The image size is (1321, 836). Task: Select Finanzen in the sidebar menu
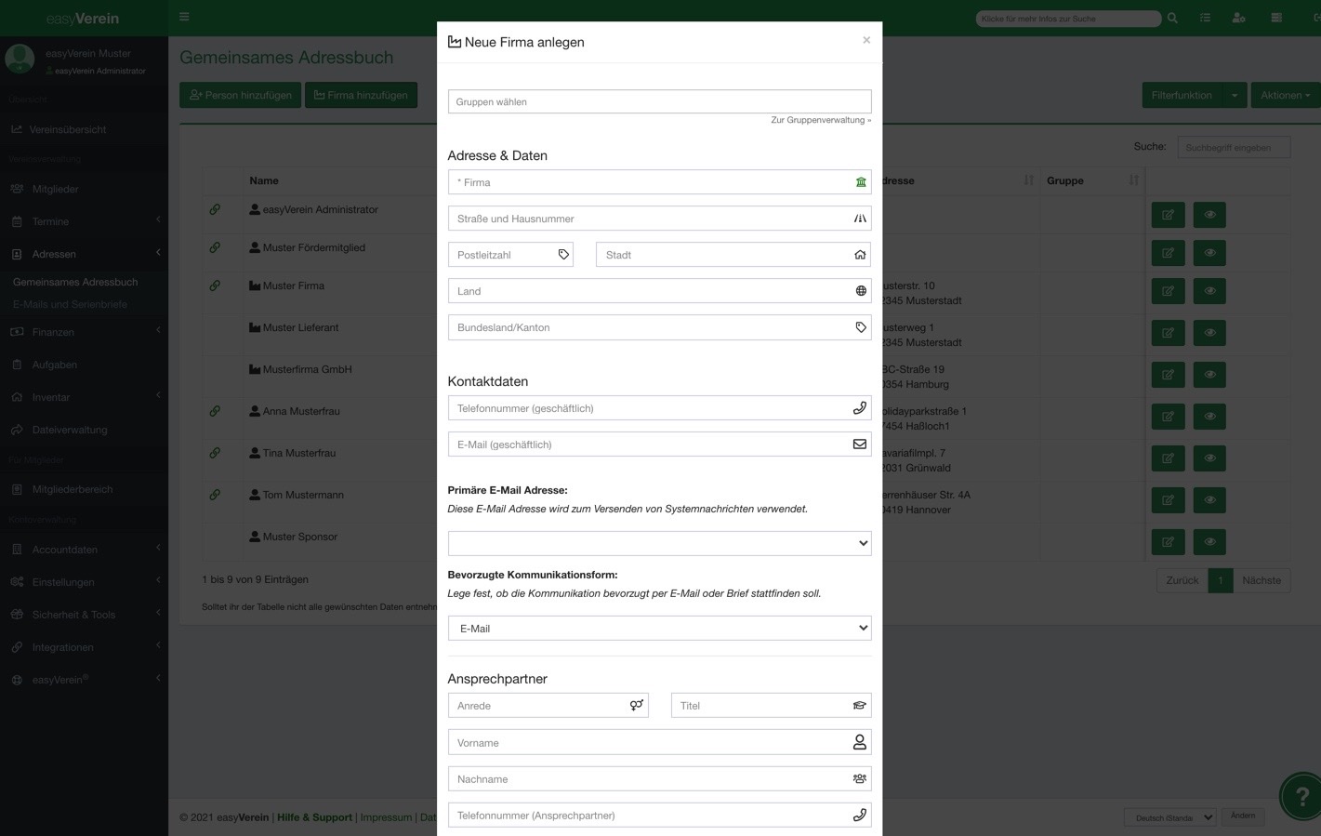[x=53, y=332]
